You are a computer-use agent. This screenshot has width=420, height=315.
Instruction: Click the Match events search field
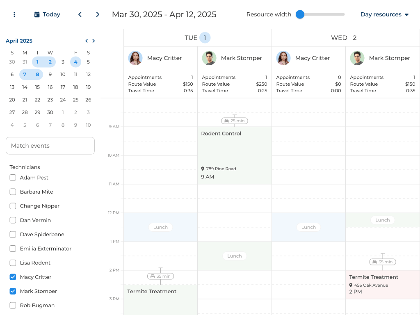(50, 146)
